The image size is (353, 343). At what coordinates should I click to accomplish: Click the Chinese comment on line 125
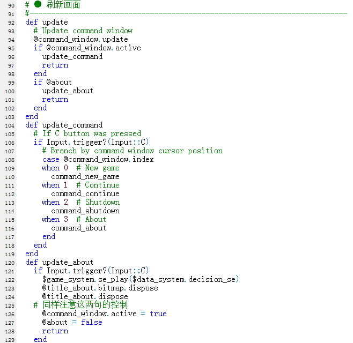tap(81, 305)
